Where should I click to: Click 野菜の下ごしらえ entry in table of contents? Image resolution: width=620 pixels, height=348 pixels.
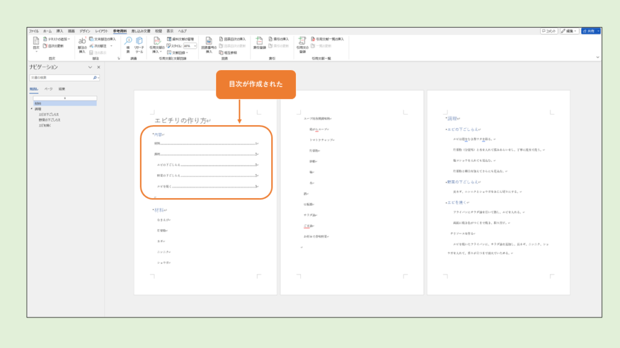pos(207,176)
